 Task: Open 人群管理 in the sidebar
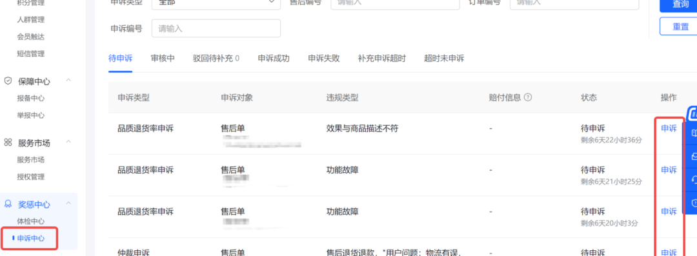click(x=31, y=19)
